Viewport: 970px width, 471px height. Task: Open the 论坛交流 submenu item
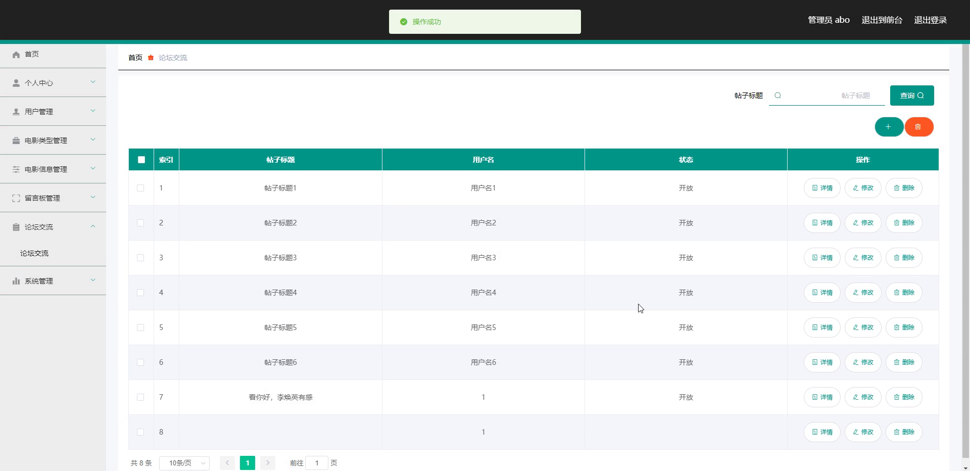(x=53, y=253)
